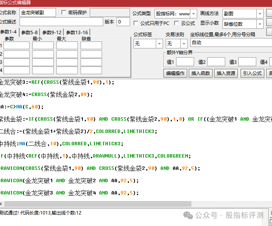This screenshot has width=272, height=226.
Task: Click the code line 中持线:MA(二线合,10)
Action: 61,144
